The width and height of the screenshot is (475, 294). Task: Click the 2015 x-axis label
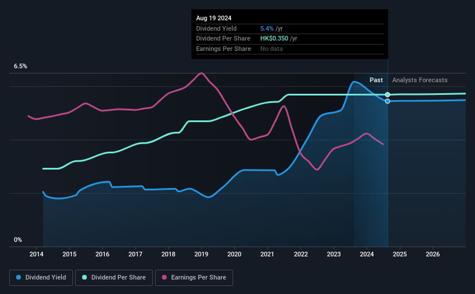pyautogui.click(x=69, y=254)
